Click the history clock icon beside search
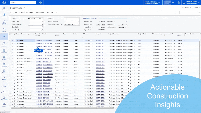Image resolution: width=201 pixels, height=113 pixels. click(40, 3)
